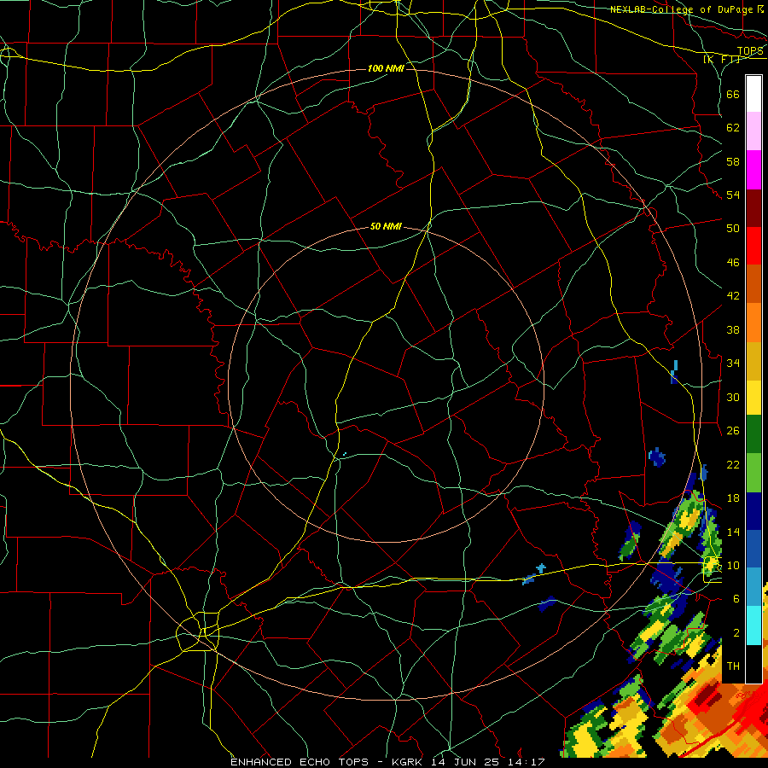This screenshot has height=768, width=768.
Task: Click the 30 value on the scale
Action: click(733, 397)
